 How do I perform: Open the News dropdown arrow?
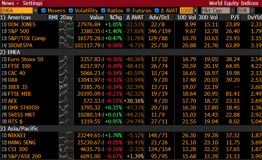pyautogui.click(x=18, y=3)
